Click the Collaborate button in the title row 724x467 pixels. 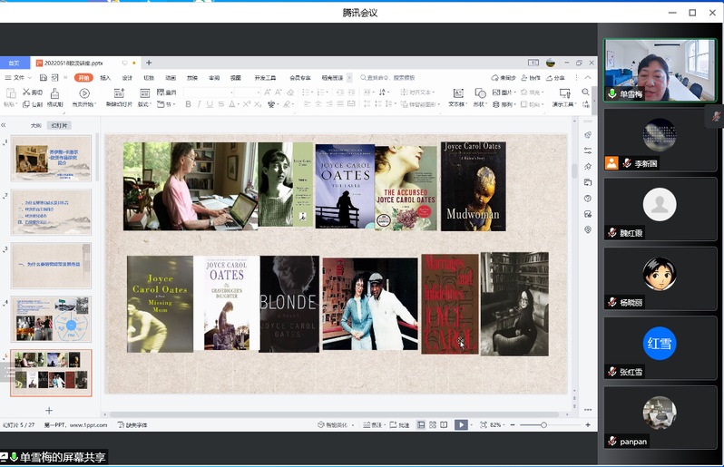click(532, 78)
